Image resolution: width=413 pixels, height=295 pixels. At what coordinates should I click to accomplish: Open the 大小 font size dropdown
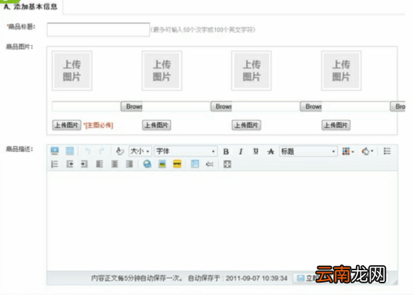(x=140, y=151)
